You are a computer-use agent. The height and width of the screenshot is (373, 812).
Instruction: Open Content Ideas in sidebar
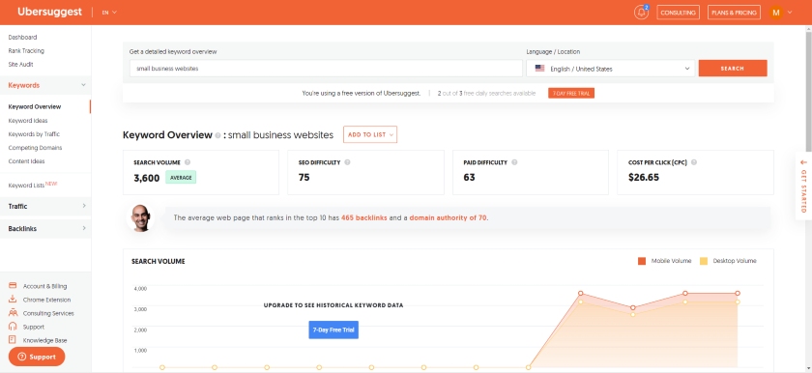pos(26,160)
